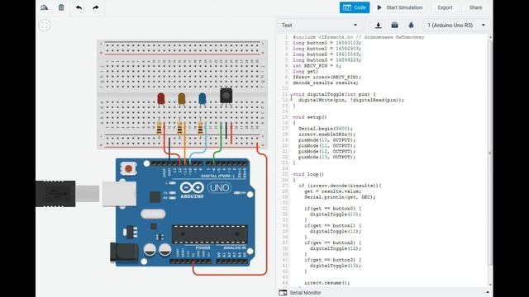
Task: Click the Arduino reset button
Action: (x=128, y=168)
